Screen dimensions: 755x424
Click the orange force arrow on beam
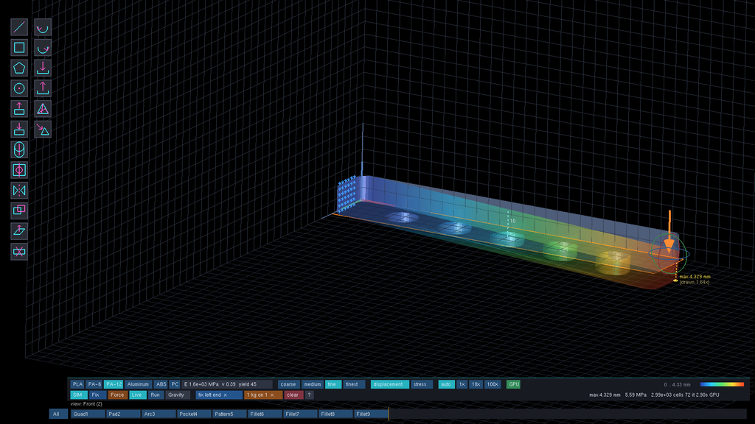[669, 230]
